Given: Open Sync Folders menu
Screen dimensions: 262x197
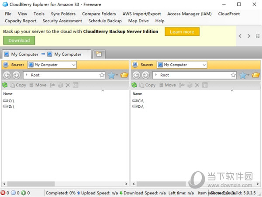Looking at the screenshot, I should tap(63, 14).
